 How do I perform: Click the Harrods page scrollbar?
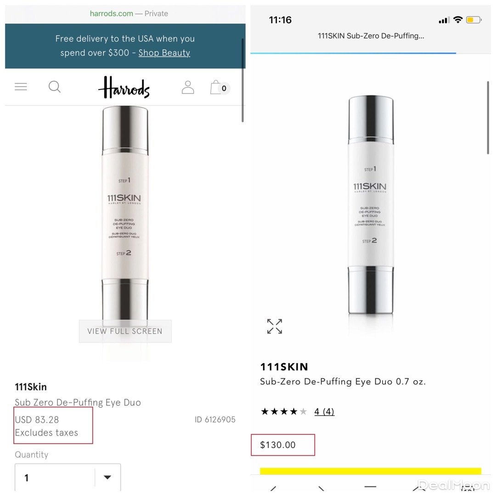[242, 80]
